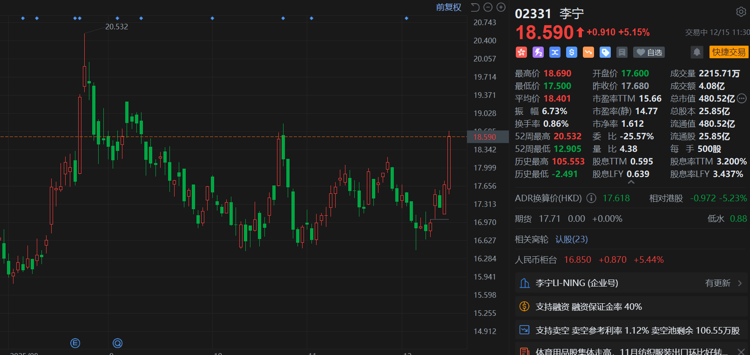Open the gray notes icon
The height and width of the screenshot is (355, 750).
(x=622, y=52)
